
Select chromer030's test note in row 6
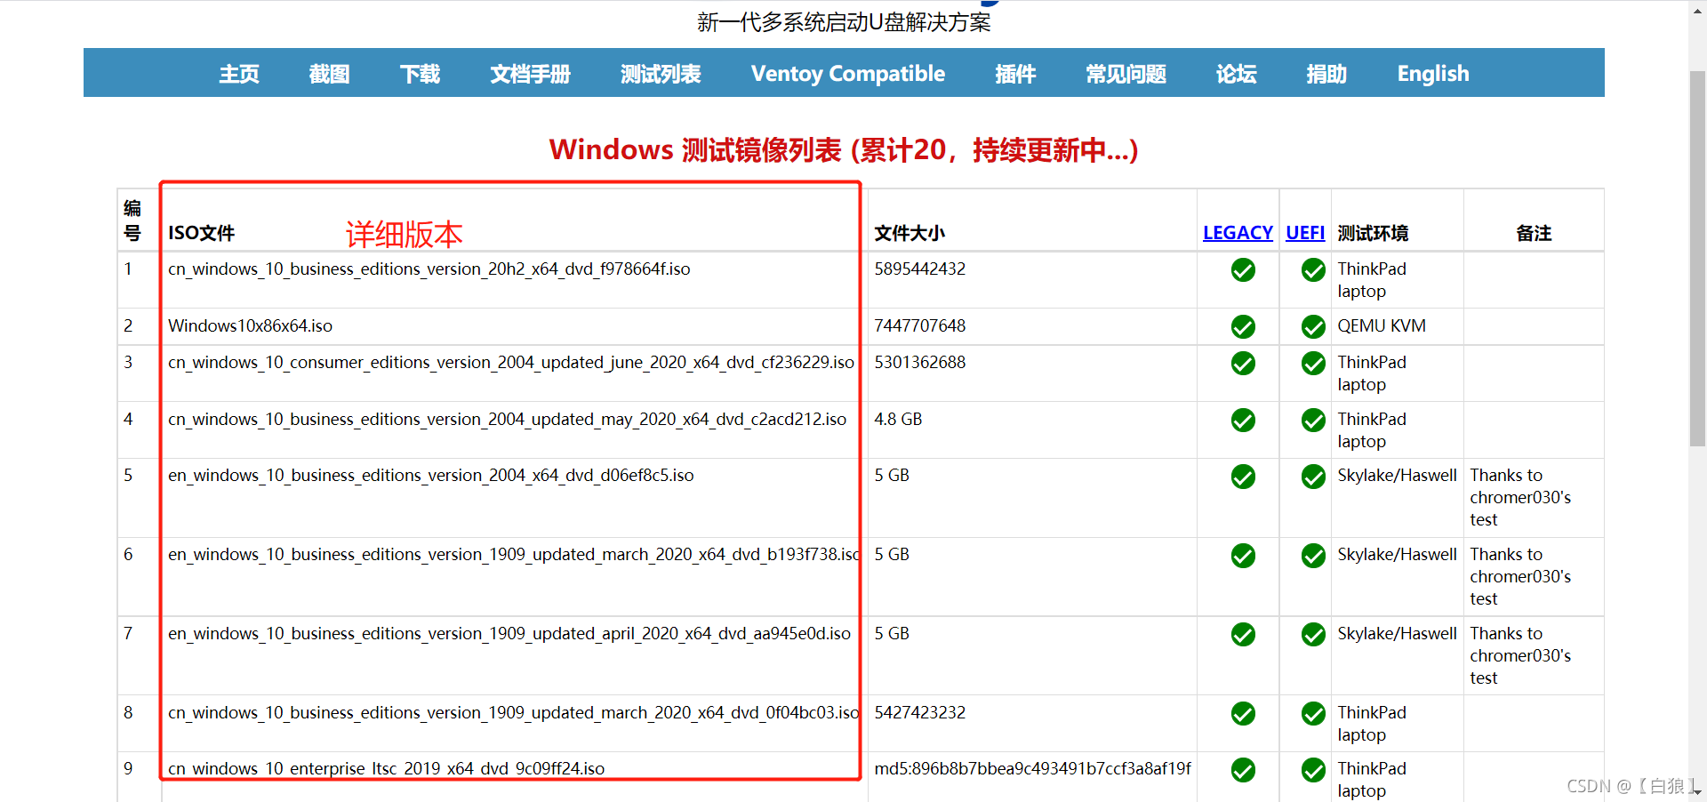click(1520, 576)
